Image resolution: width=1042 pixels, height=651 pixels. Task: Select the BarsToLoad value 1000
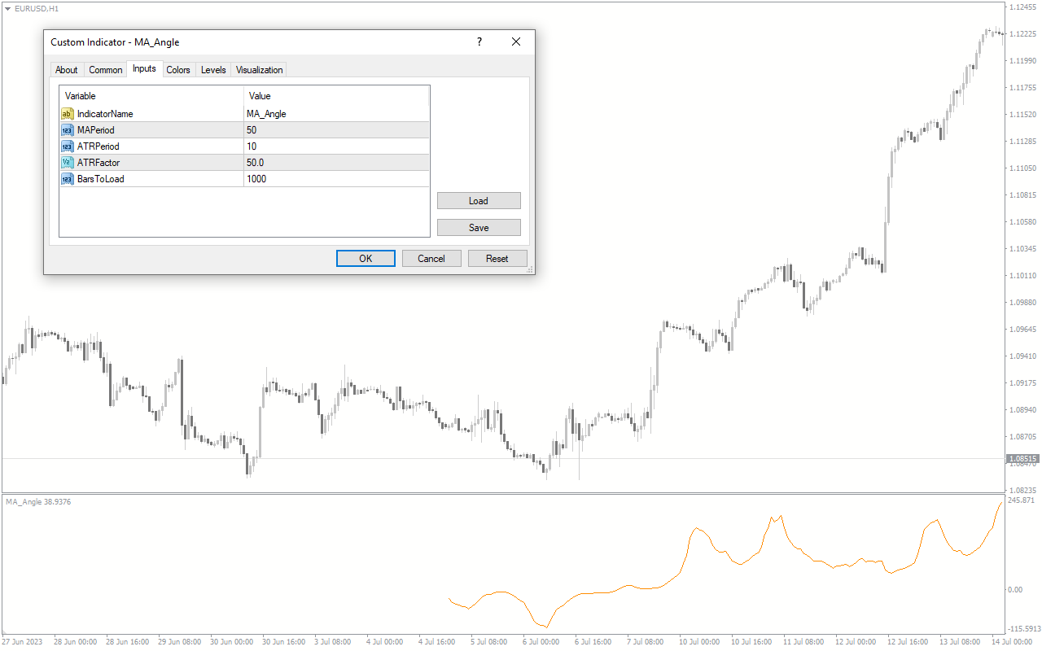point(256,179)
